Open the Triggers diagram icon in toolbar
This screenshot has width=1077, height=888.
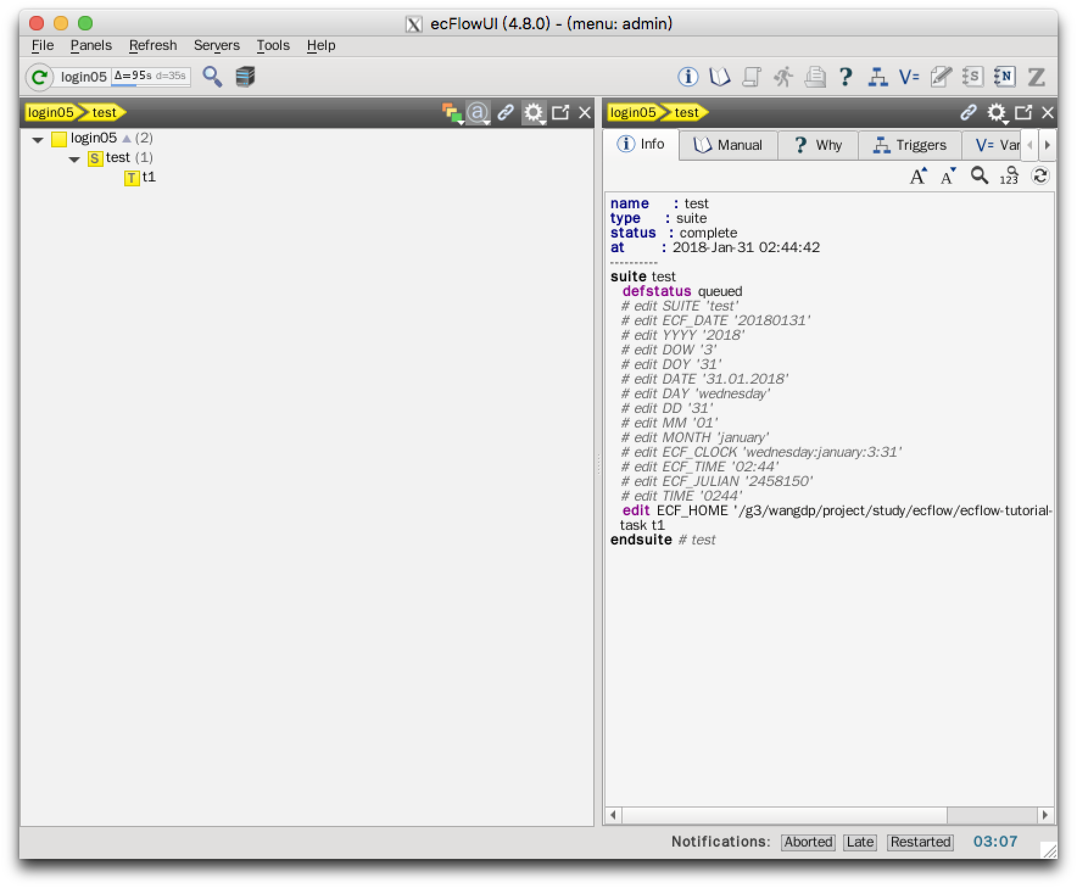point(877,77)
